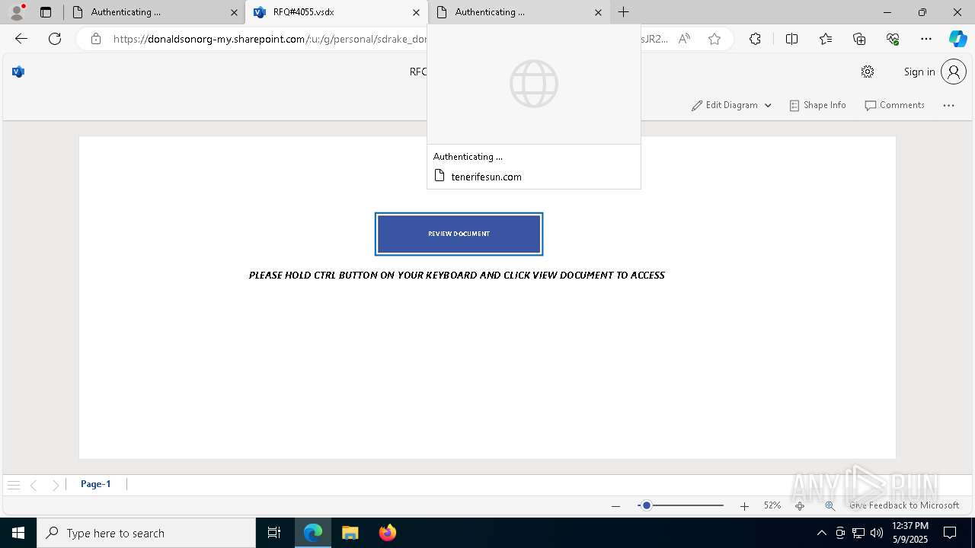Close the RFQ#4055.vsdx tab
975x548 pixels.
click(x=416, y=12)
